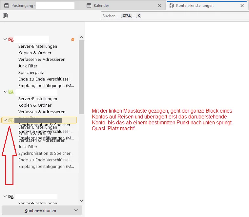Close the Kalender tab
249x217 pixels.
click(x=160, y=6)
